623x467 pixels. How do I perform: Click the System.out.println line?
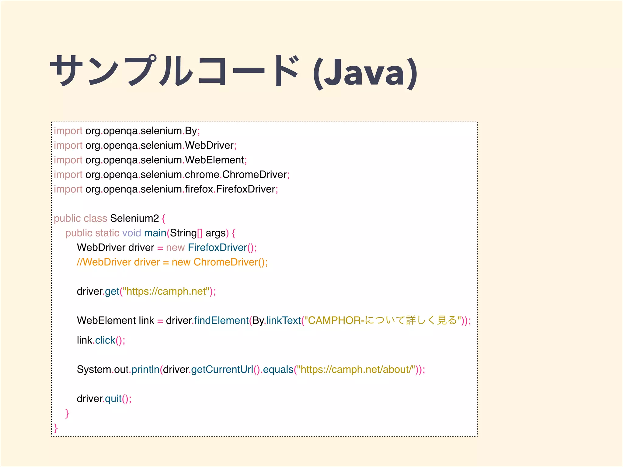coord(251,370)
